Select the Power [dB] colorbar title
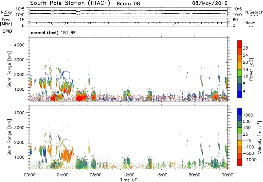Screen dimensions: 263x182 click(251, 69)
